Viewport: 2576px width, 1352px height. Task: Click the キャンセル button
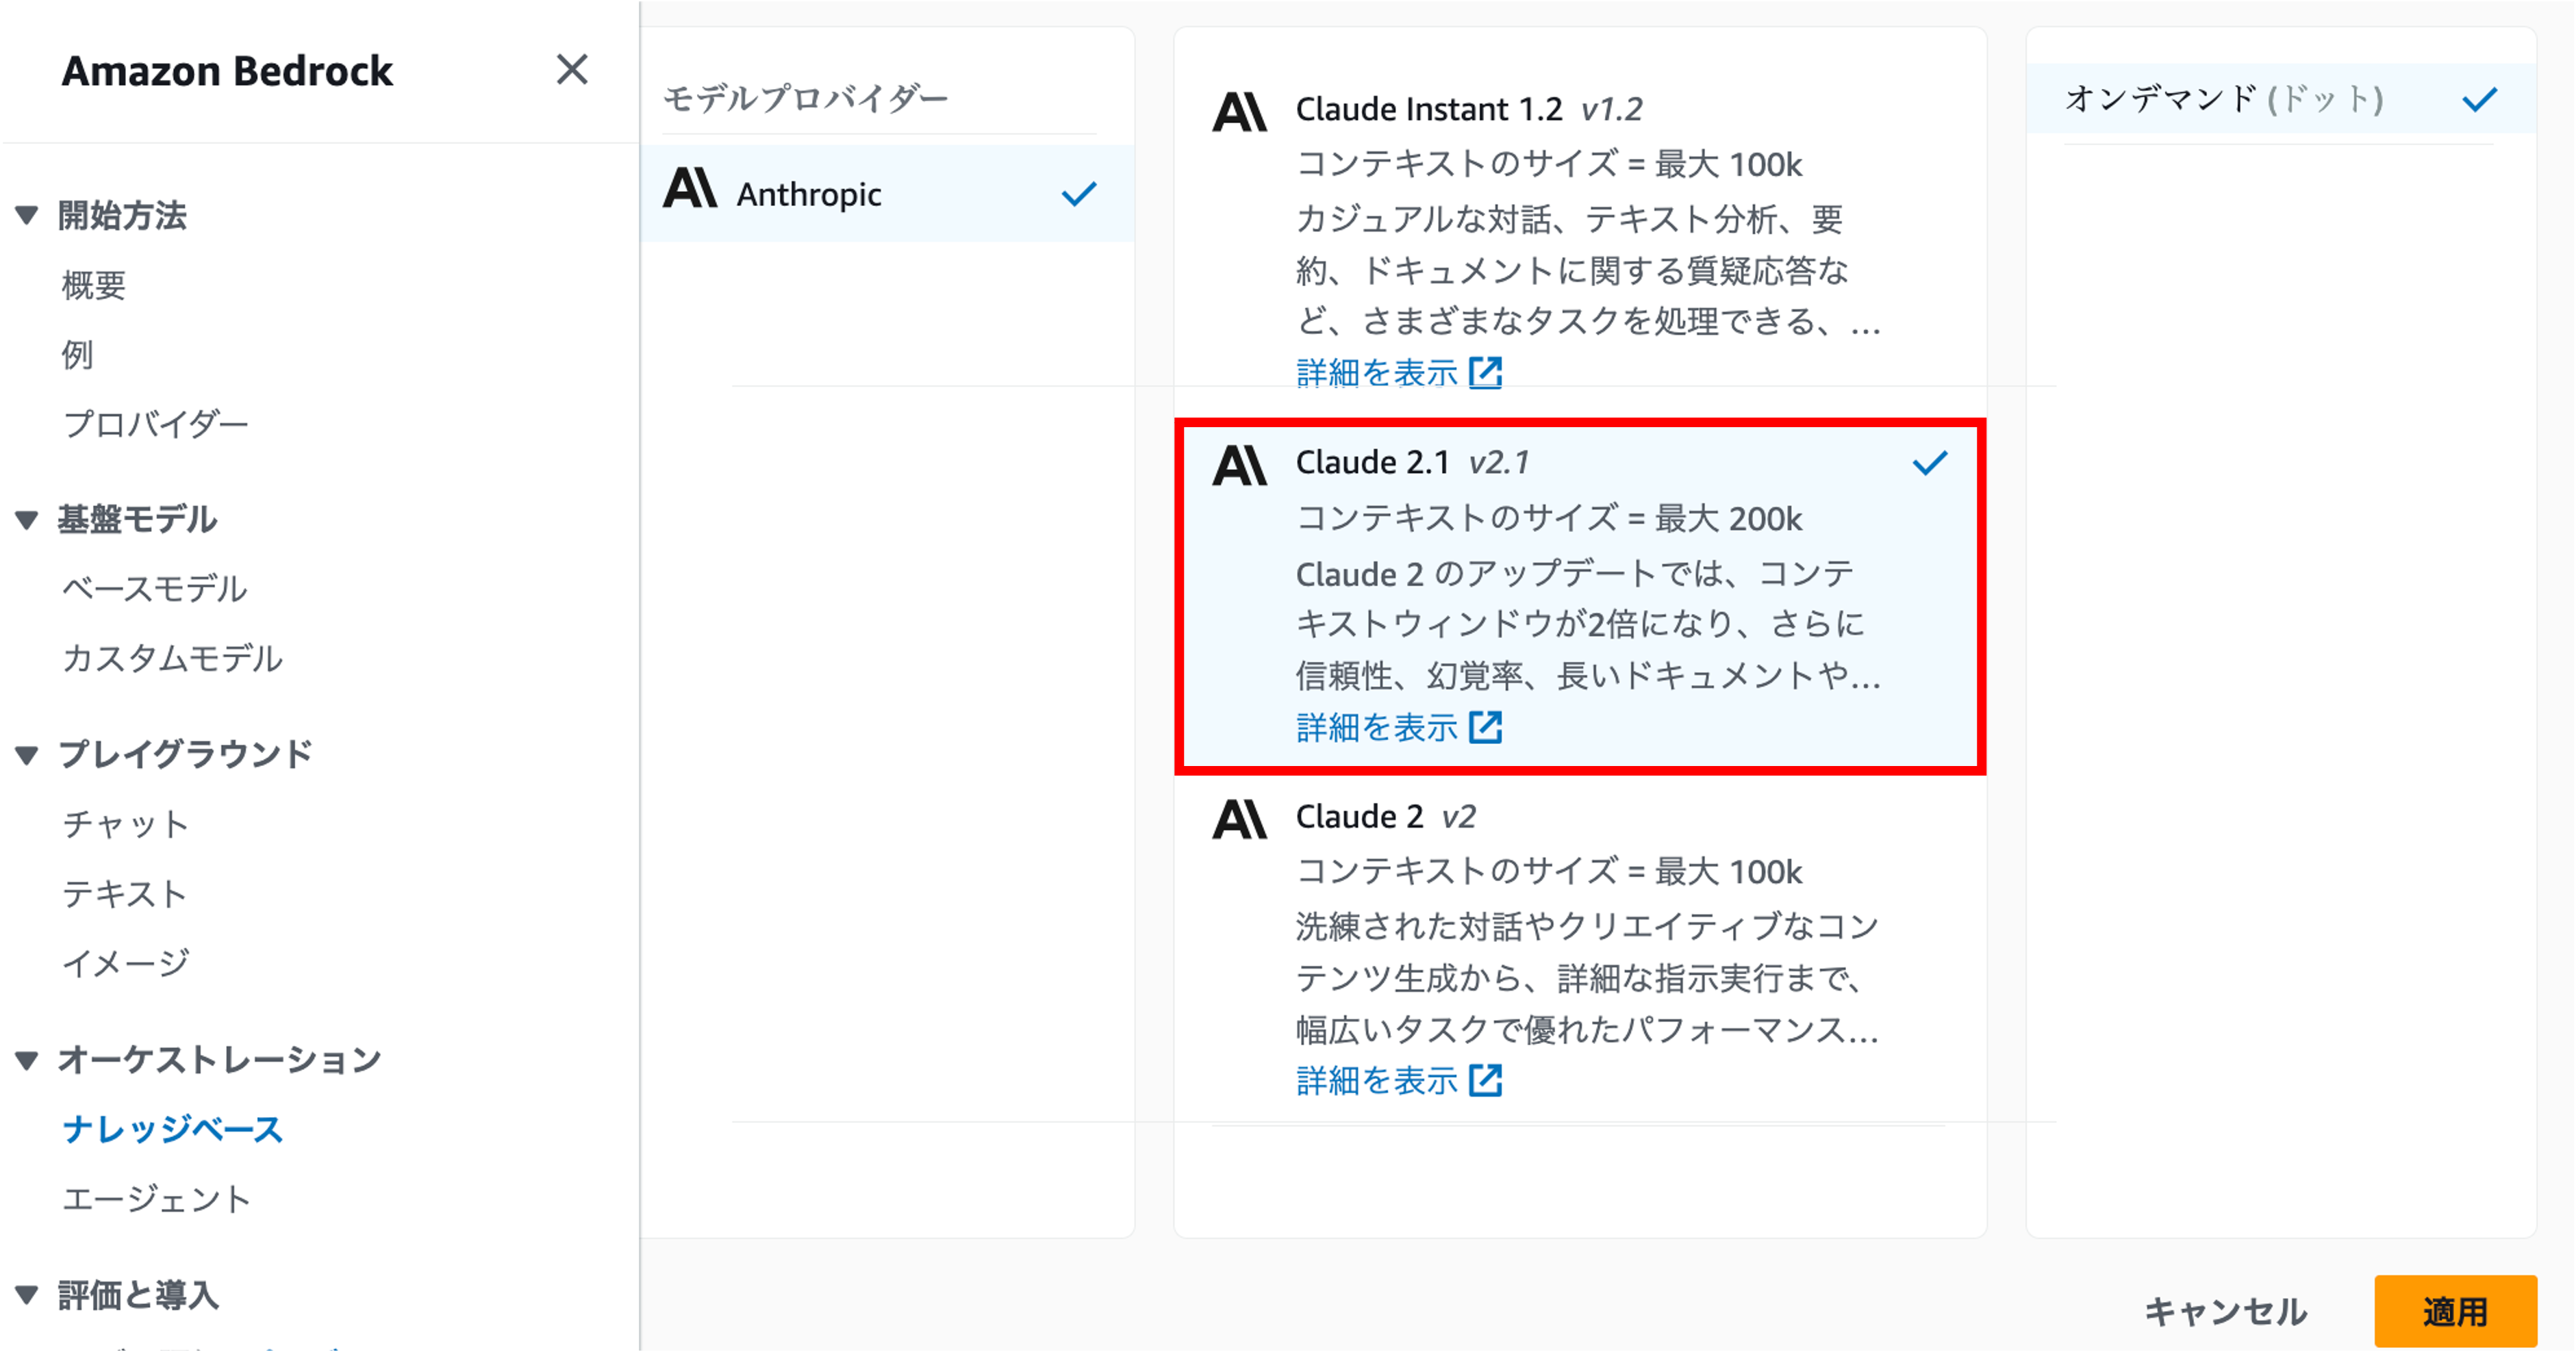click(x=2225, y=1311)
